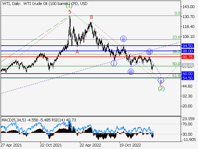Click the 44.60 price axis value
The image size is (198, 149).
click(x=187, y=86)
